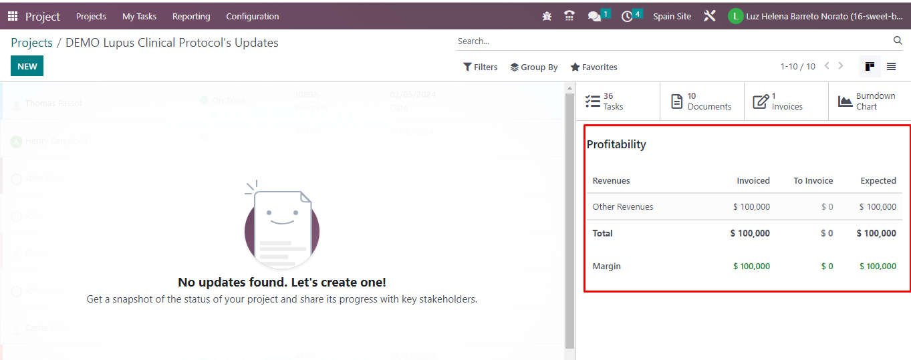Click in the Search field
The image size is (911, 360).
[674, 41]
